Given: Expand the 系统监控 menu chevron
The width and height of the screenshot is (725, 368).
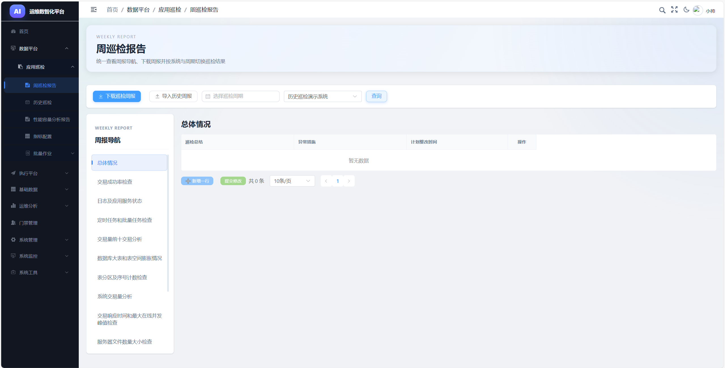Looking at the screenshot, I should [x=67, y=256].
